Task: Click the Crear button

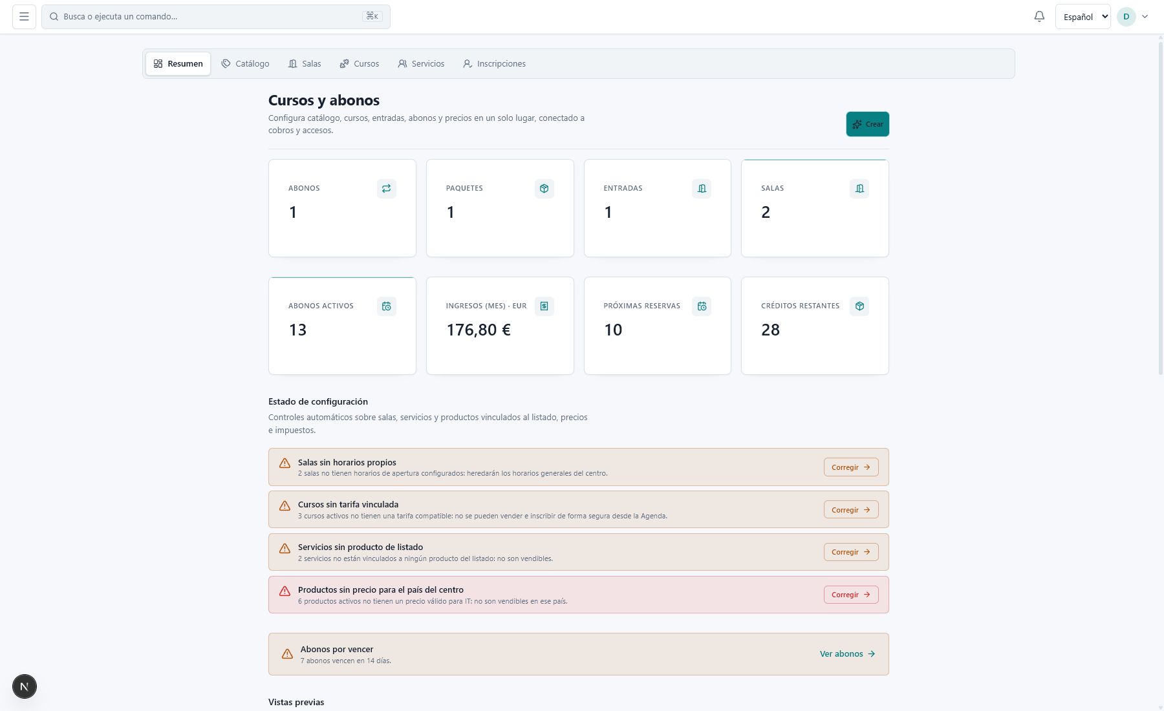Action: 867,124
